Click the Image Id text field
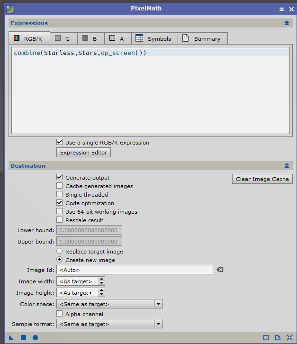 (135, 270)
